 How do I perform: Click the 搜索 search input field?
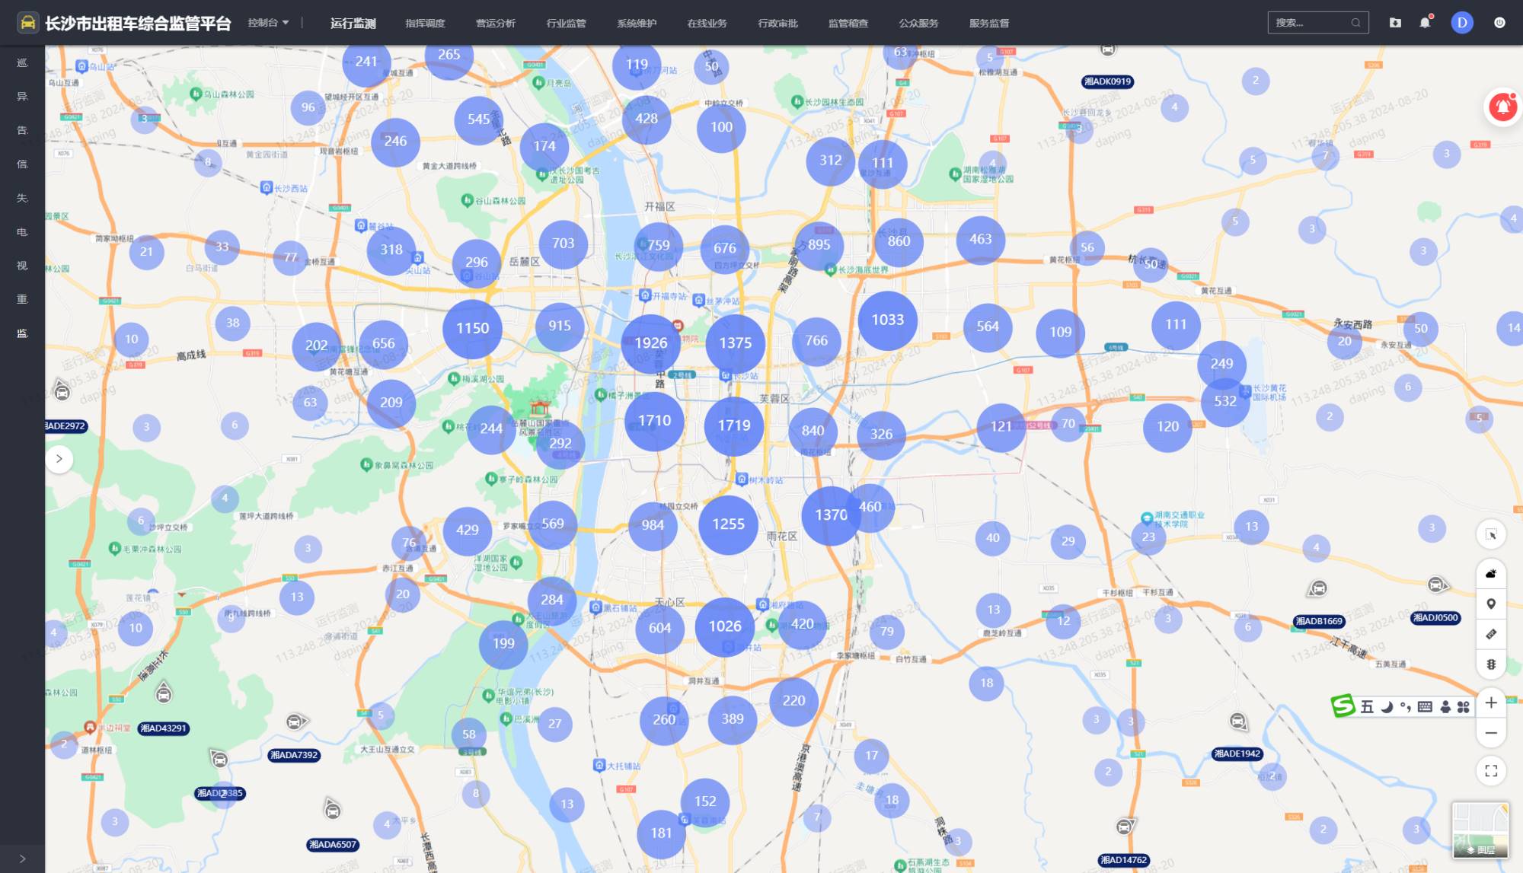(1310, 23)
